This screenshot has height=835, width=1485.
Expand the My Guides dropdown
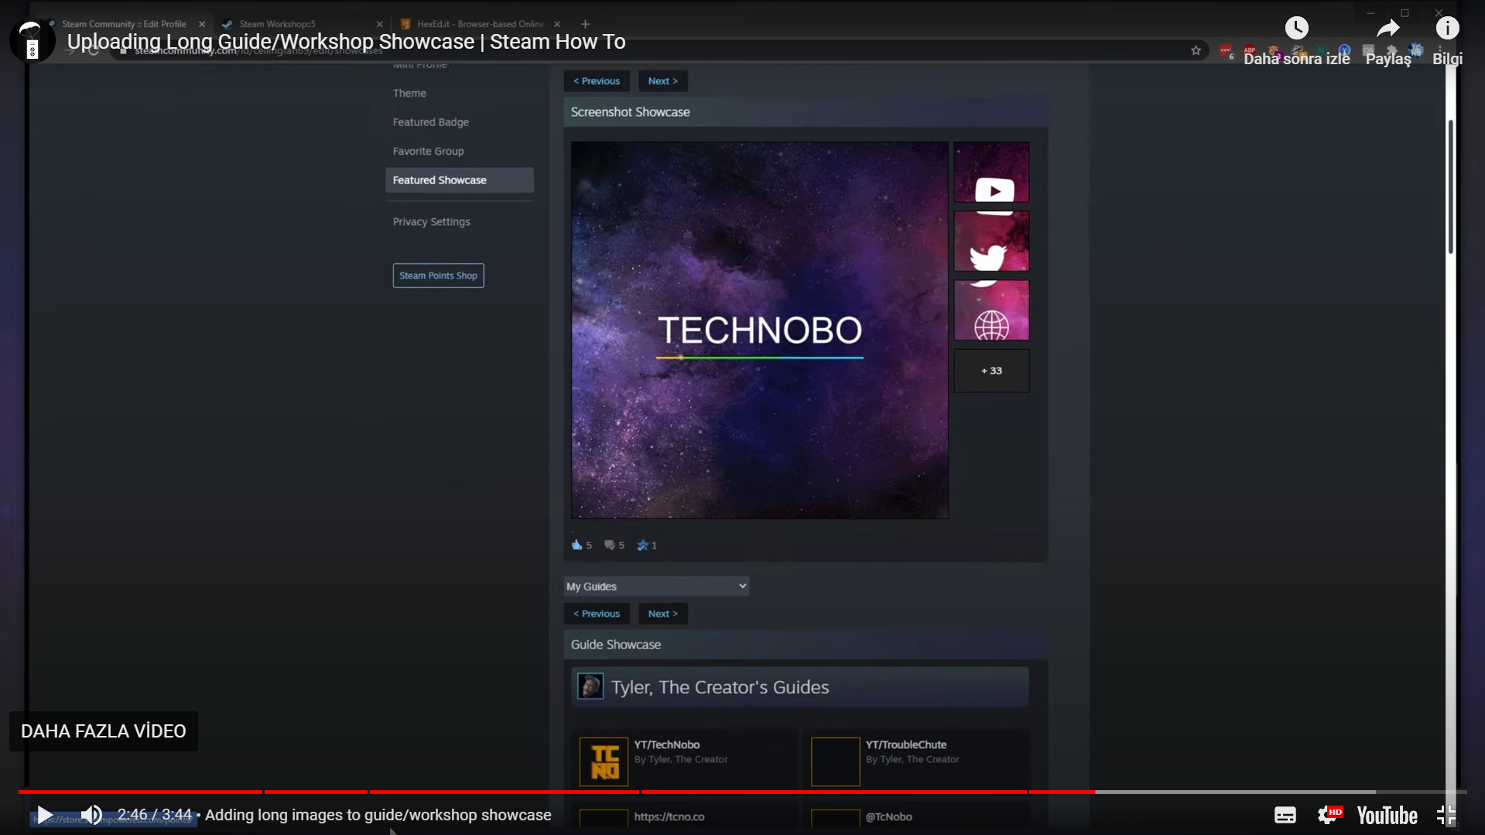coord(656,587)
